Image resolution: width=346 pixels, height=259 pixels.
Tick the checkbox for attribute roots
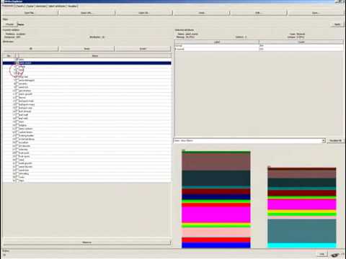[x=17, y=177]
